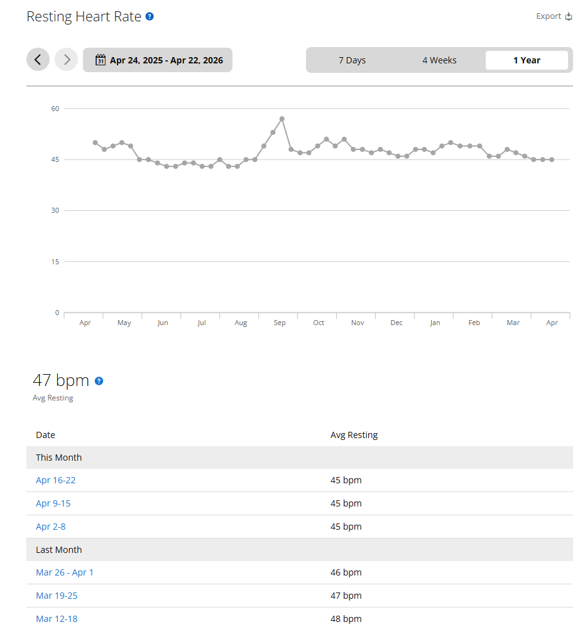The height and width of the screenshot is (627, 585).
Task: Open the Apr 2-8 week
Action: (x=50, y=527)
